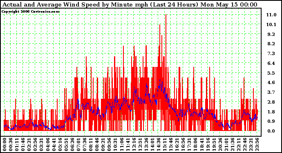Viewport: 282px width, 153px height.
Task: Click the 2.8 y-axis label
Action: pyautogui.click(x=271, y=102)
